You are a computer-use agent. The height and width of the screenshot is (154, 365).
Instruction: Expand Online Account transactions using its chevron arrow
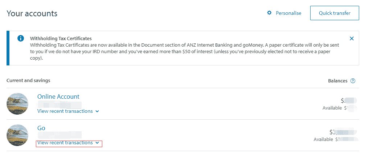click(x=97, y=111)
